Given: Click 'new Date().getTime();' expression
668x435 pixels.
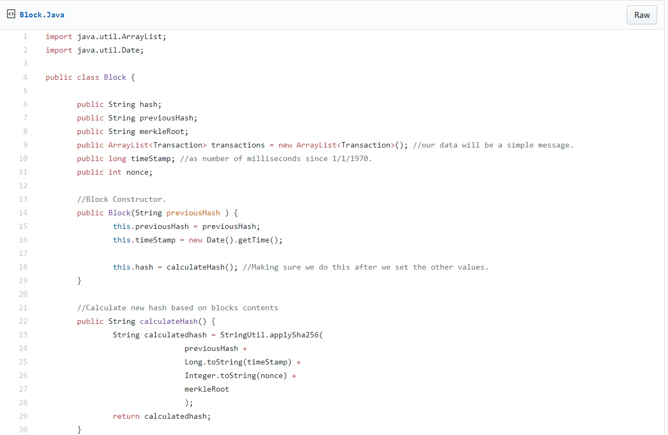Looking at the screenshot, I should (236, 240).
